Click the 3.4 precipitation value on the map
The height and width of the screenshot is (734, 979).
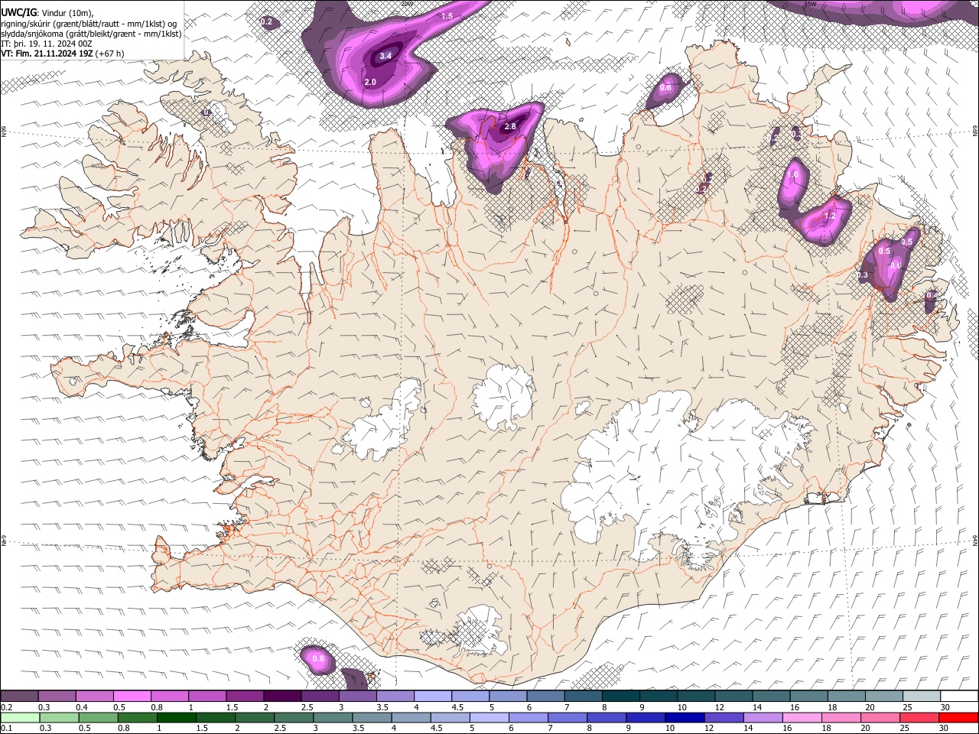[385, 56]
